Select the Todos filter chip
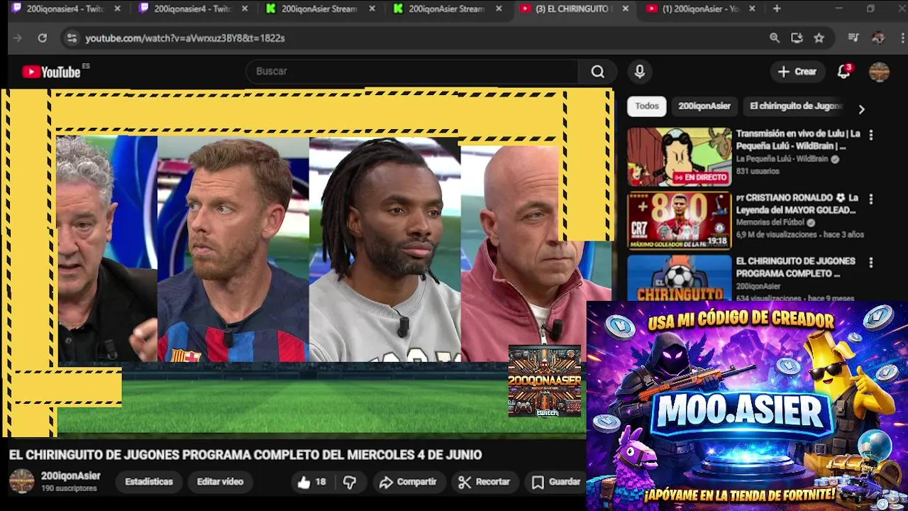The width and height of the screenshot is (908, 511). click(x=646, y=106)
